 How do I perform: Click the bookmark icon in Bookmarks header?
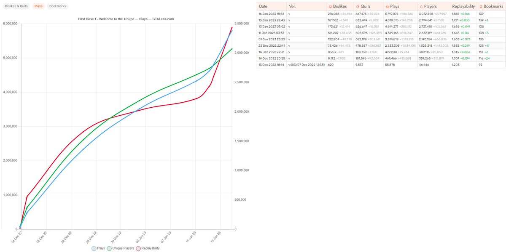(x=481, y=7)
